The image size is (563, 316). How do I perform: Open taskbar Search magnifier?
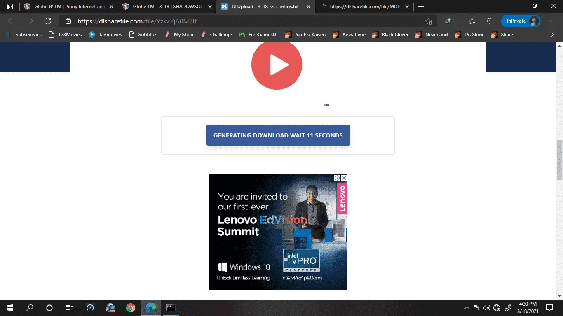[30, 308]
